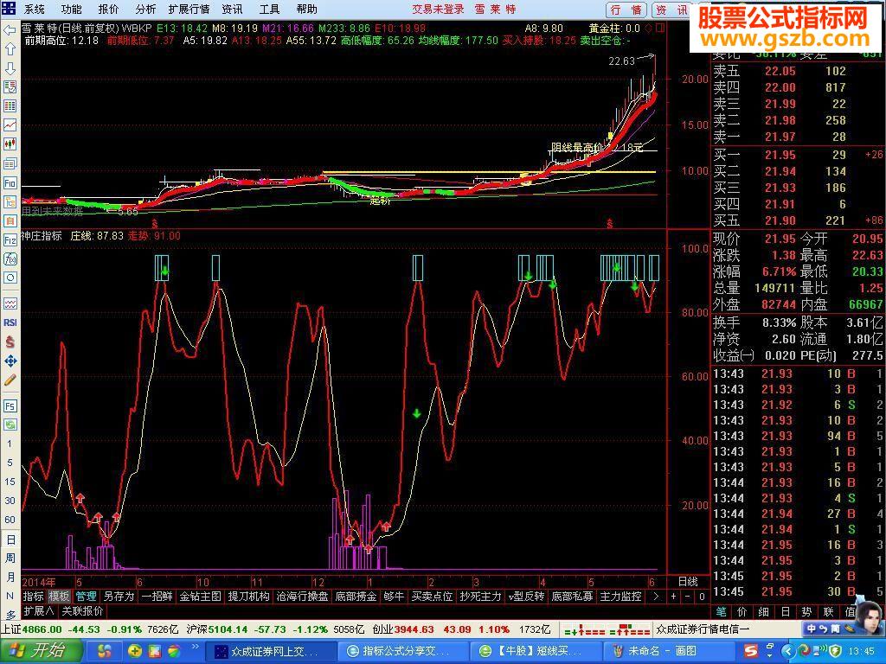
Task: Click the 行情 button at the top right
Action: [627, 10]
